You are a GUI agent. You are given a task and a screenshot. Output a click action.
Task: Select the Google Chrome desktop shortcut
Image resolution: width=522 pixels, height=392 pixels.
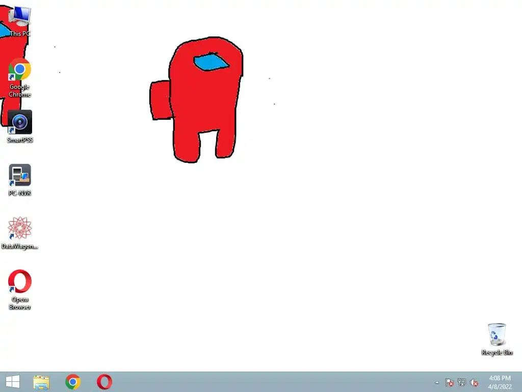tap(20, 78)
